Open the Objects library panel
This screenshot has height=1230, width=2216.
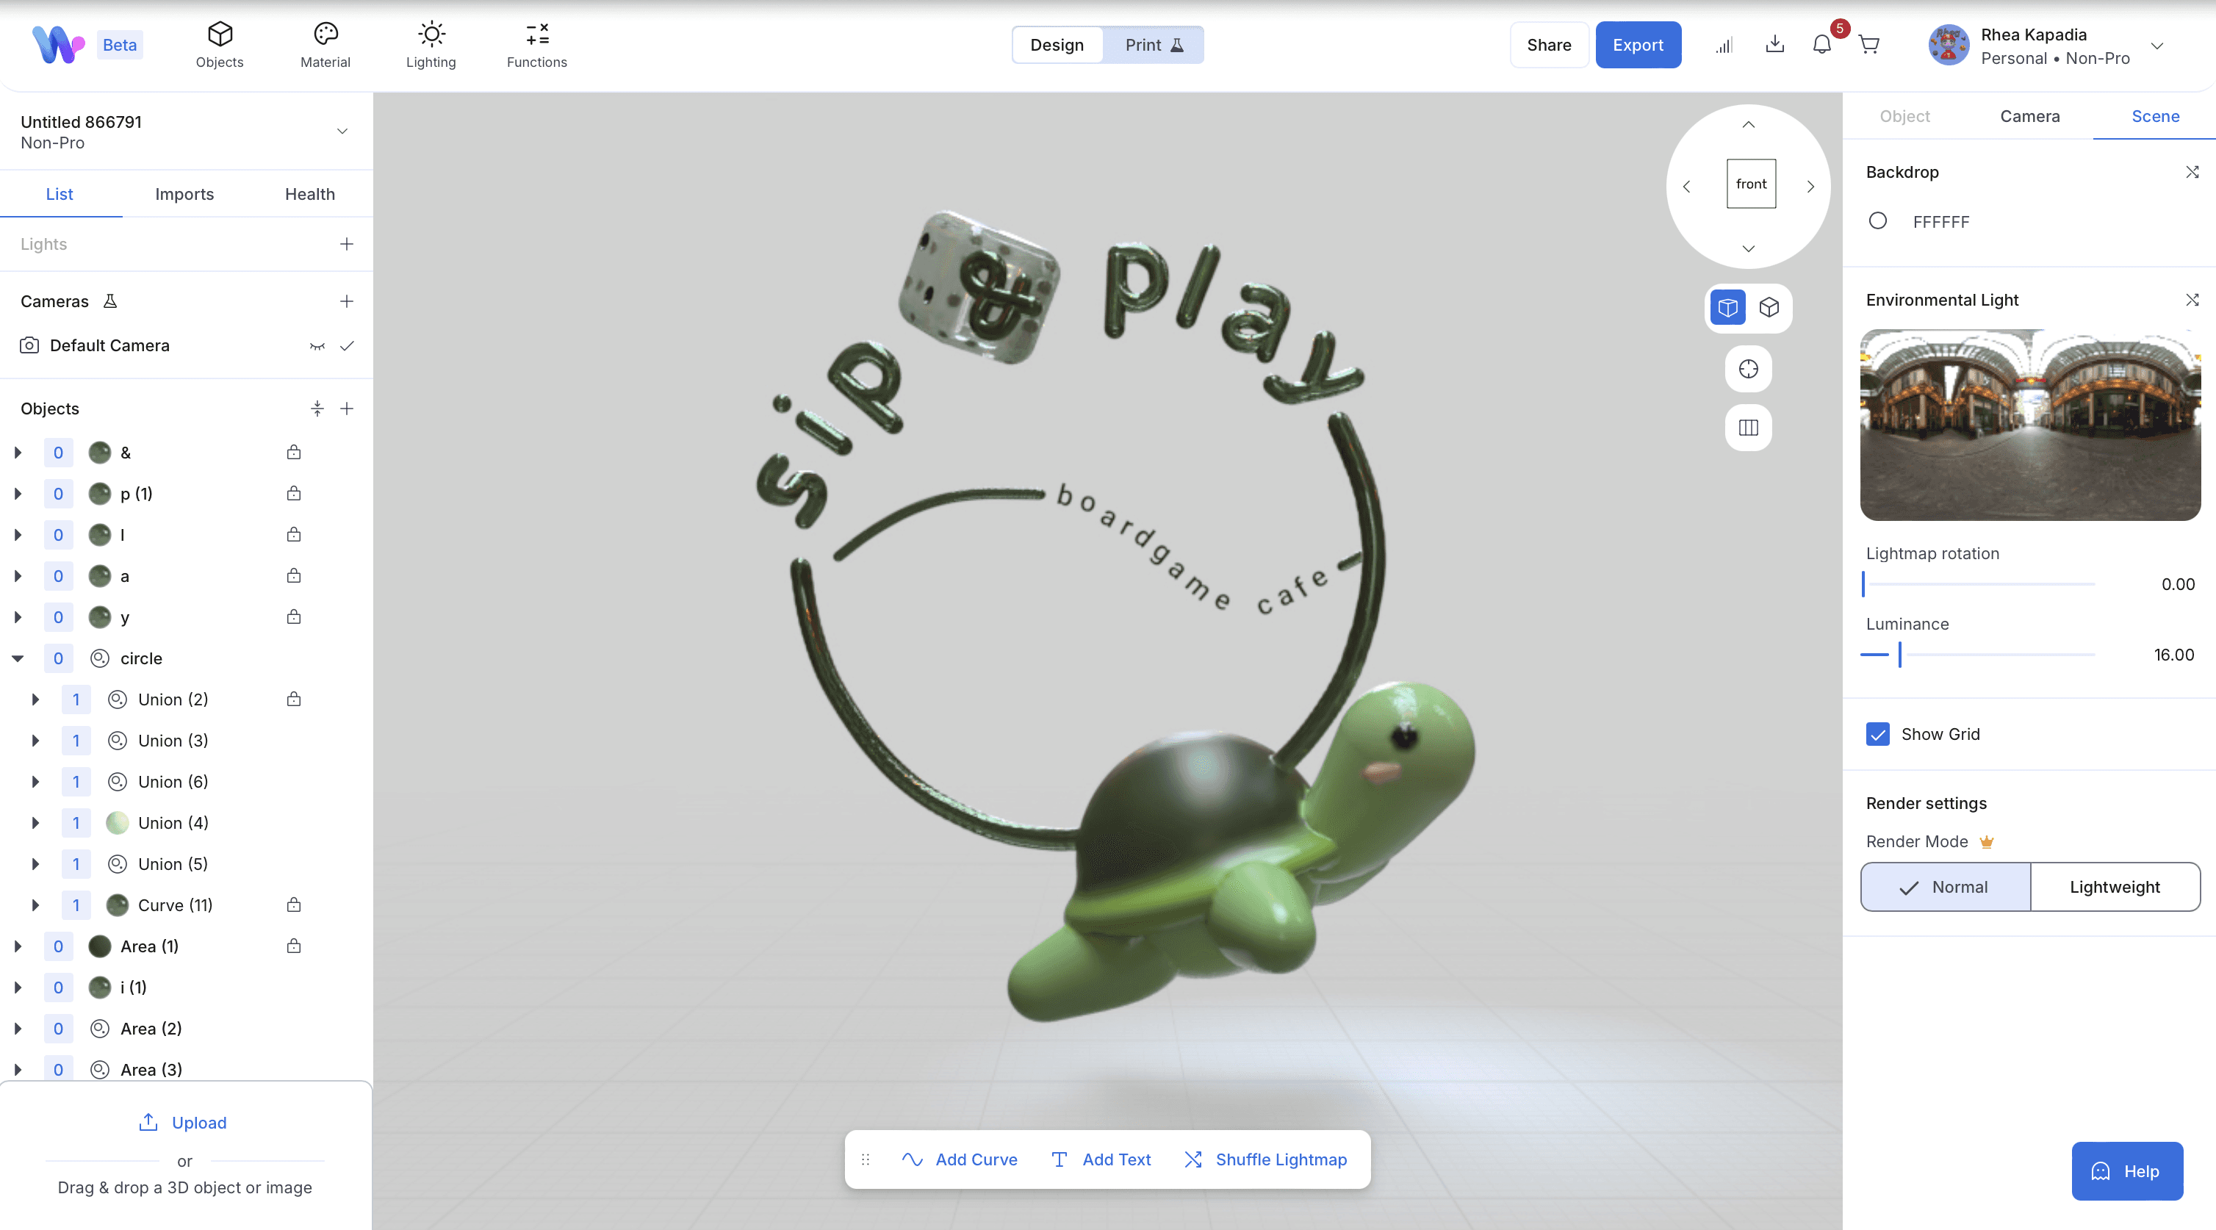[220, 44]
